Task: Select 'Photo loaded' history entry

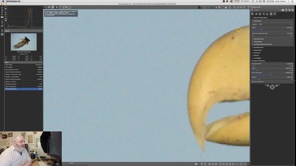Action: [x=24, y=65]
